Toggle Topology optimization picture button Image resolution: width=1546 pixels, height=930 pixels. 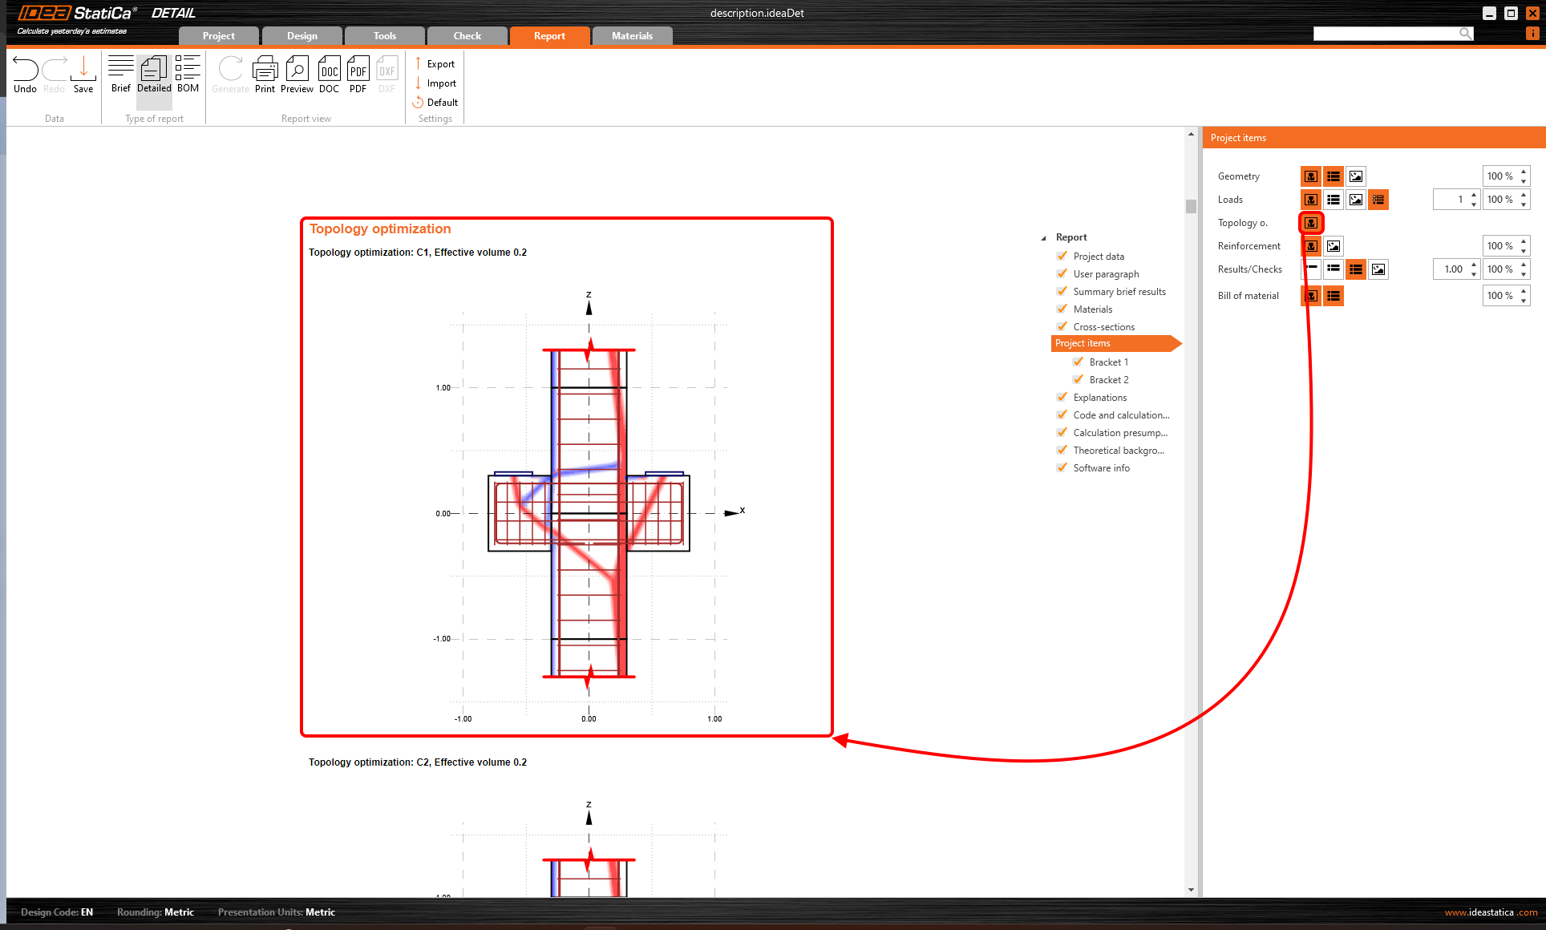(1311, 223)
